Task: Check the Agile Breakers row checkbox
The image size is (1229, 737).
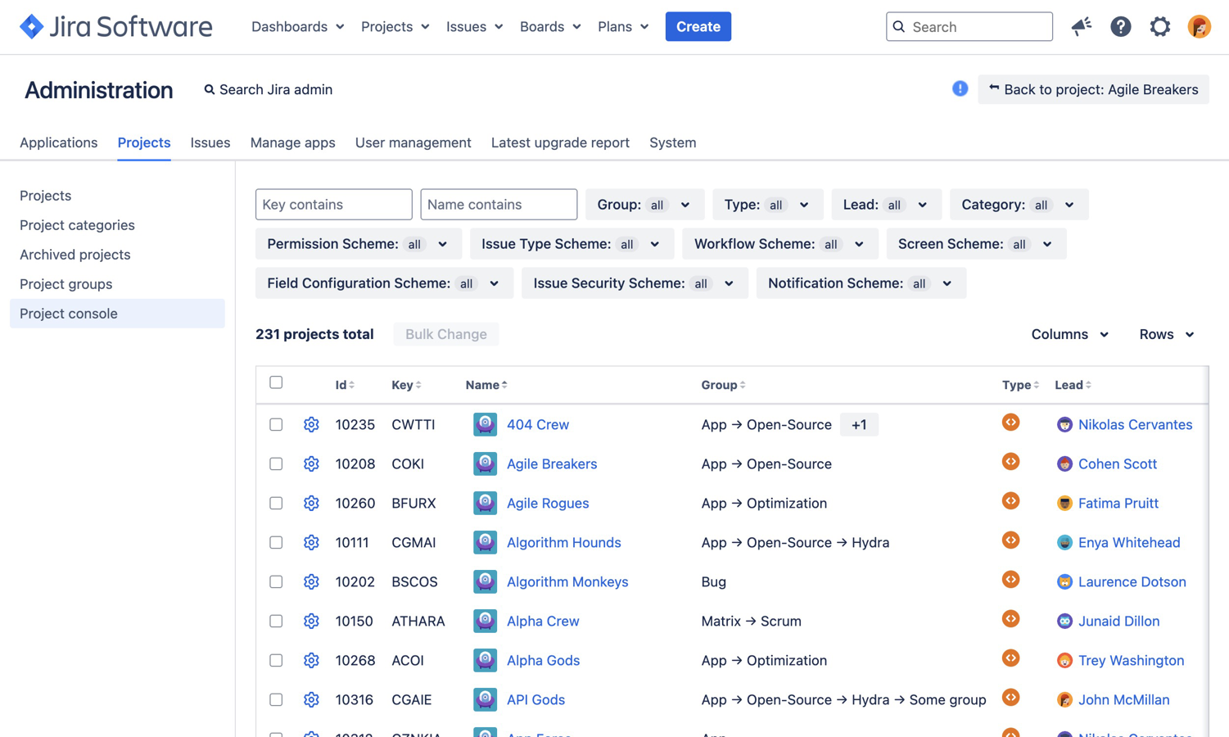Action: coord(276,463)
